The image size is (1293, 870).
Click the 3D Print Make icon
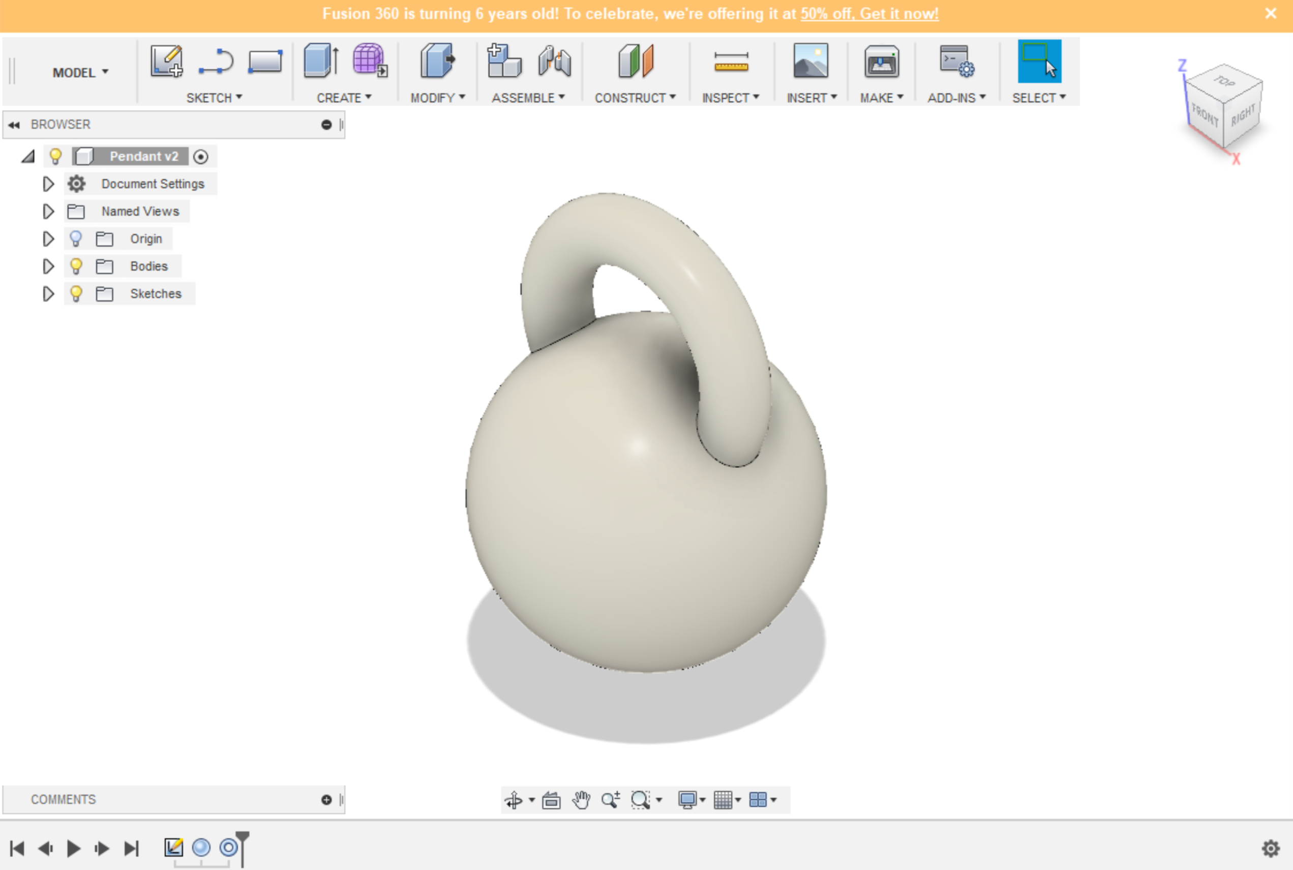tap(881, 62)
